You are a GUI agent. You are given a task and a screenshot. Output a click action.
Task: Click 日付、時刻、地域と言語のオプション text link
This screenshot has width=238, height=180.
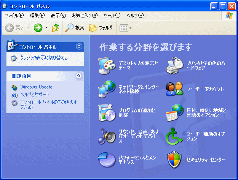[x=206, y=113]
